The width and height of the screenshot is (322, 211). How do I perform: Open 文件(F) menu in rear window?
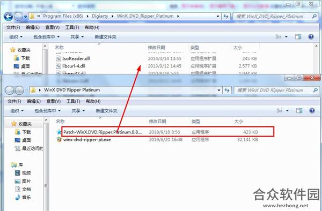coord(13,27)
